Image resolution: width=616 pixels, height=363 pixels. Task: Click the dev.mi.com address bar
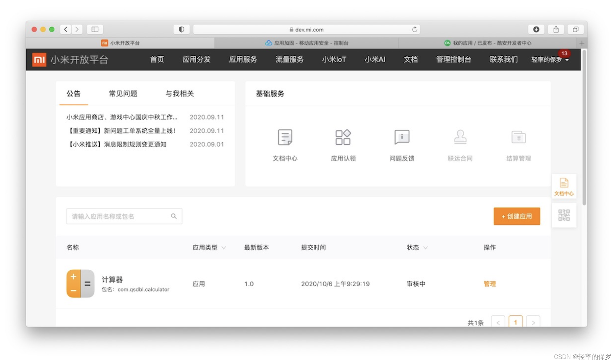pos(306,30)
